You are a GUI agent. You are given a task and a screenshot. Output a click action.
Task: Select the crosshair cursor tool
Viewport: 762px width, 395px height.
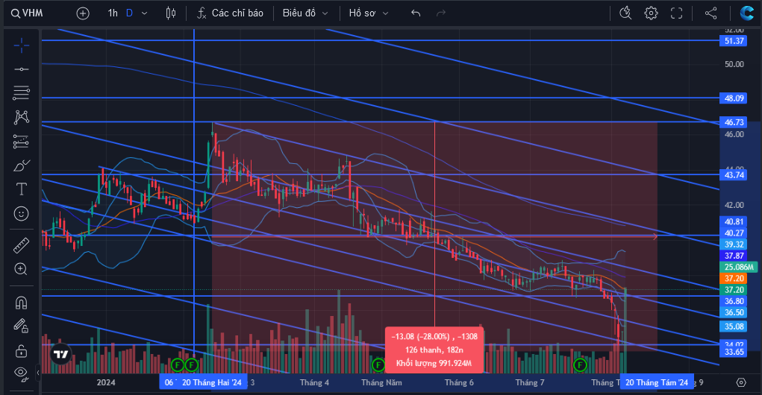22,46
